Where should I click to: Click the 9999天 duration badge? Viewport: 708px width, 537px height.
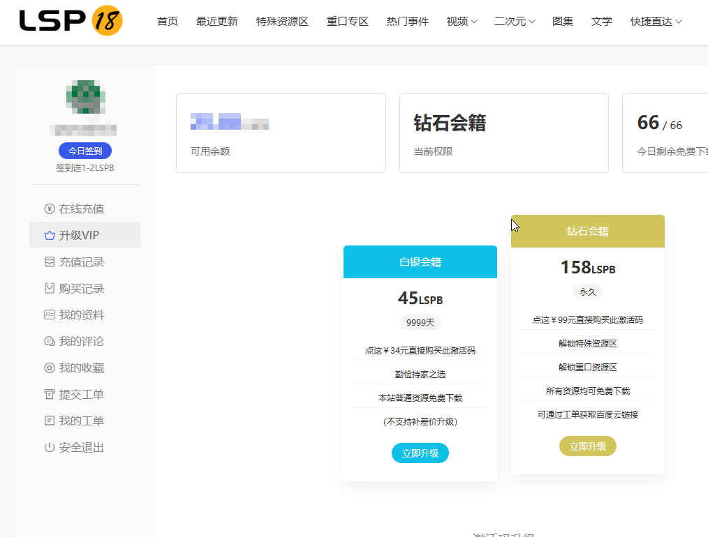pyautogui.click(x=420, y=322)
